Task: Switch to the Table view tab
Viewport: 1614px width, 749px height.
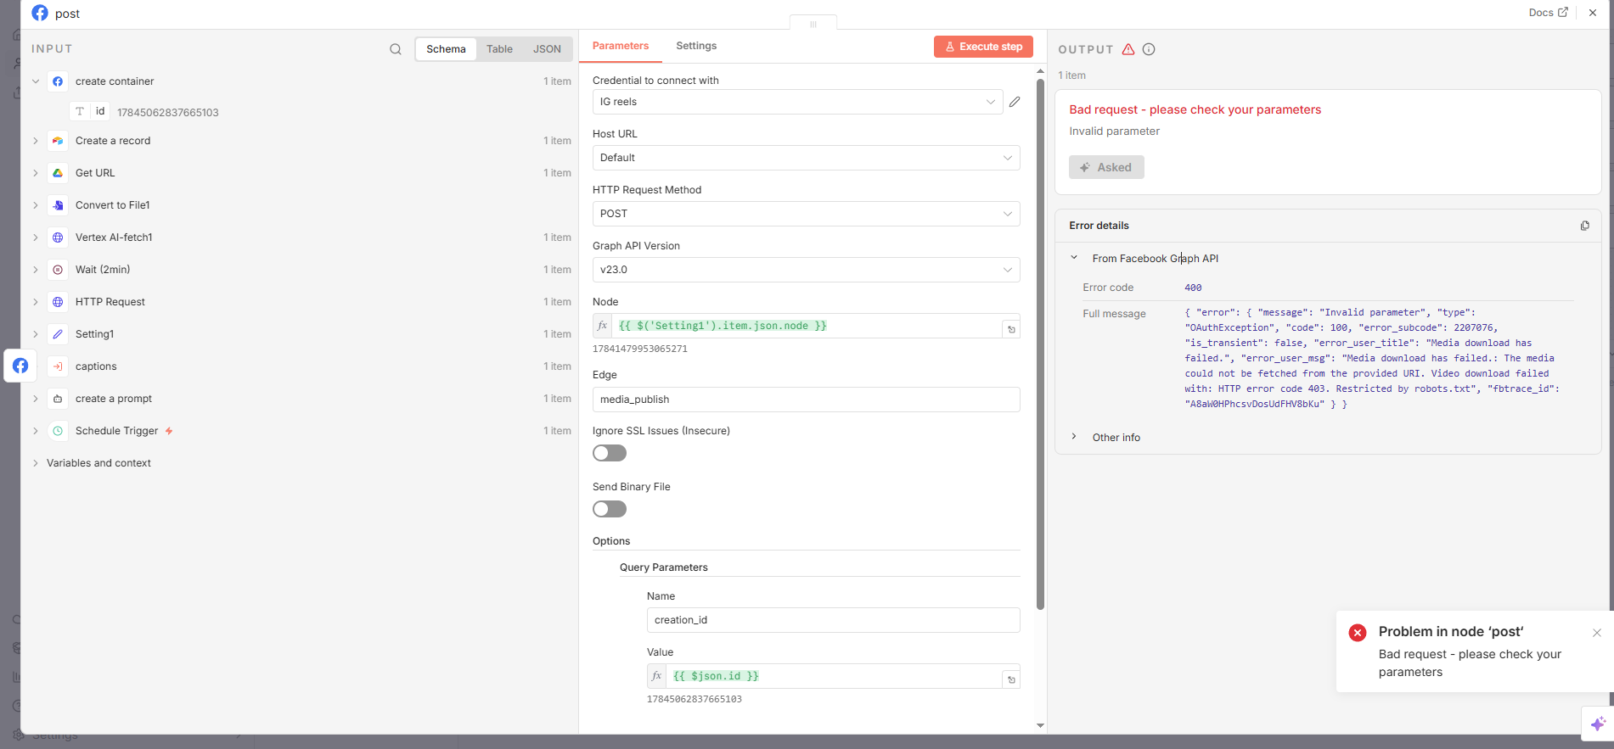Action: point(499,49)
